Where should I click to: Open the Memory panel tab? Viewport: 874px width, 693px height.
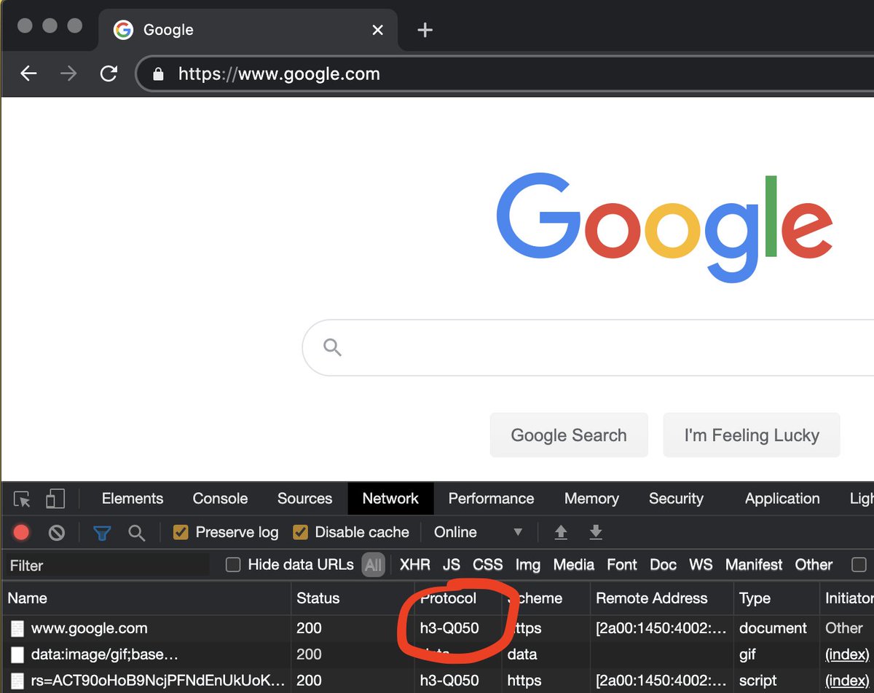pos(591,499)
